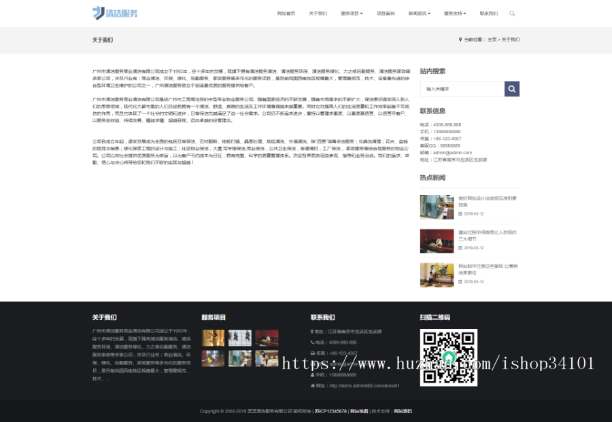Click the globe icon before the 网址 link
Image resolution: width=612 pixels, height=422 pixels.
click(x=311, y=385)
